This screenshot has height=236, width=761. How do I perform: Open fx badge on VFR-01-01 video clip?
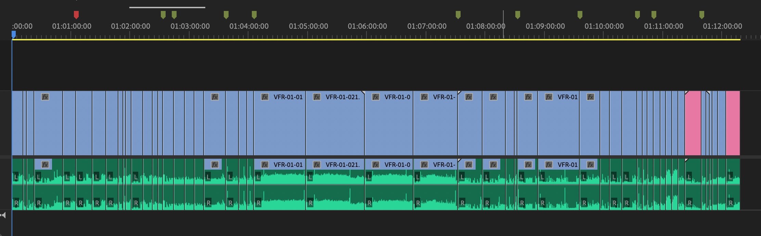[x=265, y=97]
